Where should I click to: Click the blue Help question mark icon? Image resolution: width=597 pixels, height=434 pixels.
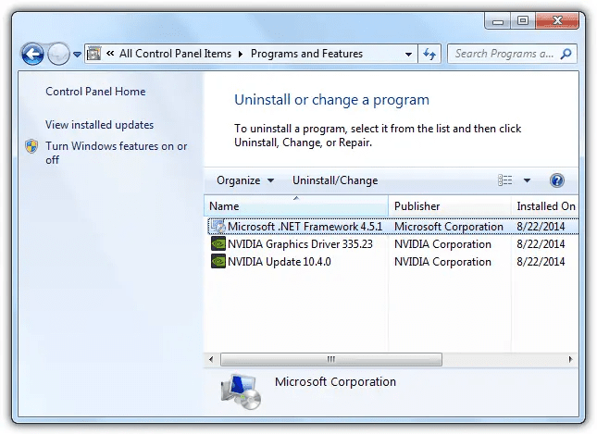tap(556, 180)
